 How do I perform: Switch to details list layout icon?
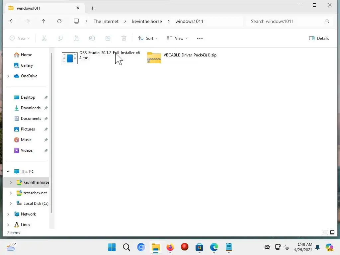pyautogui.click(x=325, y=232)
